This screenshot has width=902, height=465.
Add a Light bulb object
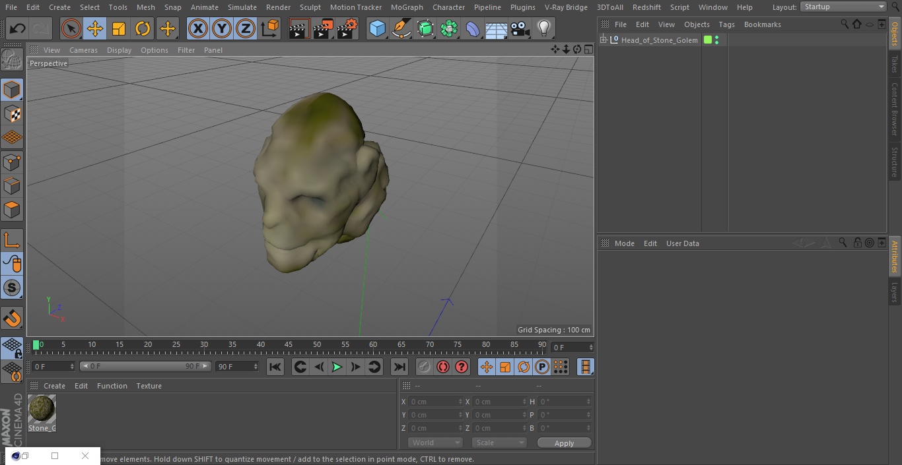[544, 28]
